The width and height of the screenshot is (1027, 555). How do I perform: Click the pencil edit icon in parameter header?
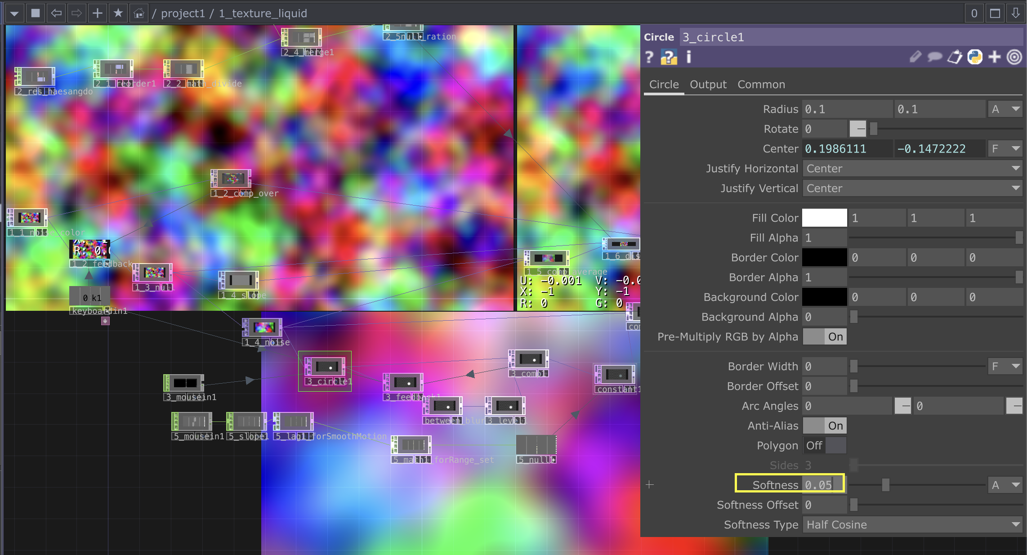point(915,57)
